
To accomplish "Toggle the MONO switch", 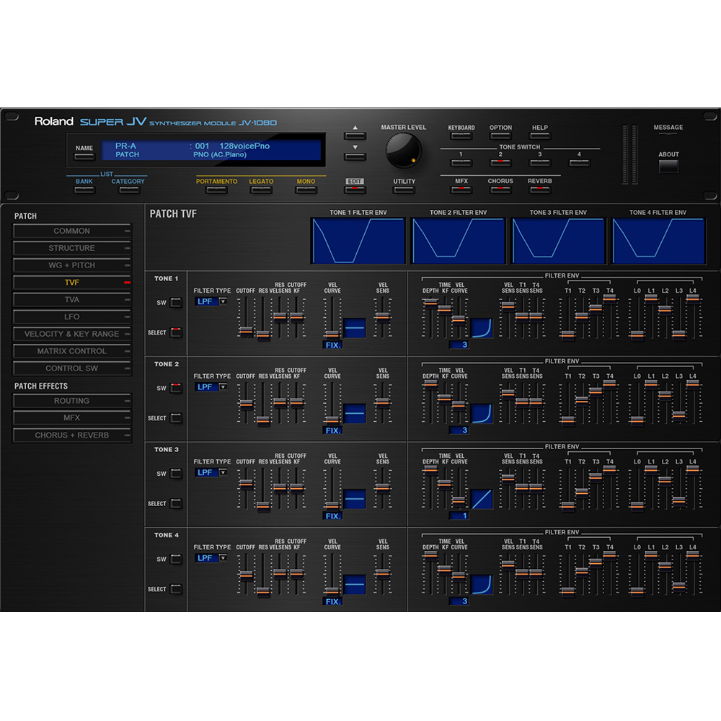I will pos(306,190).
